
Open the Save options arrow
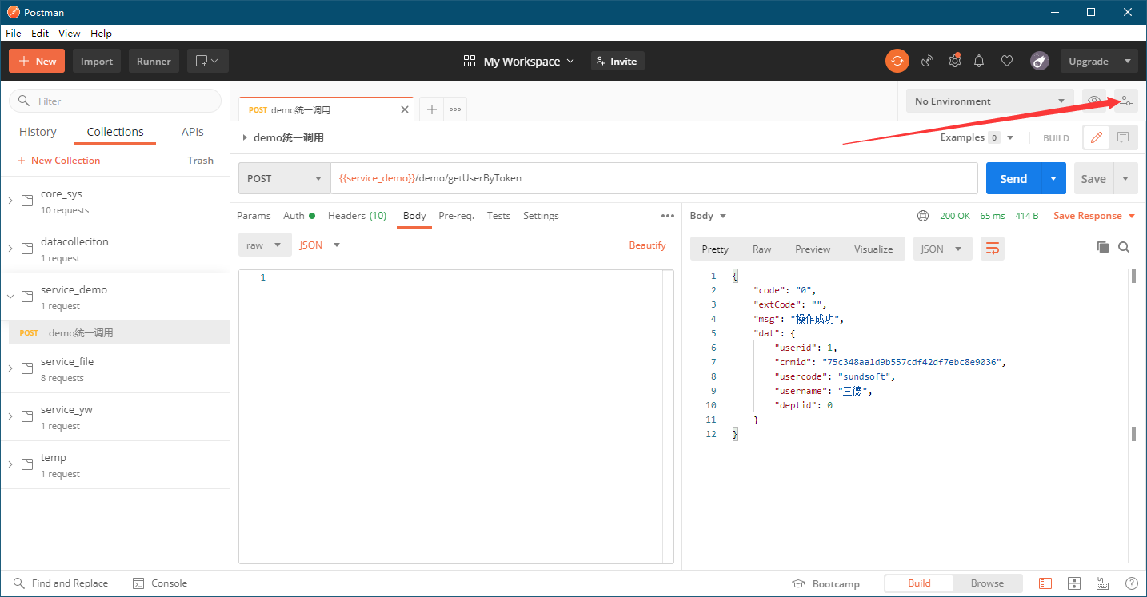1125,178
